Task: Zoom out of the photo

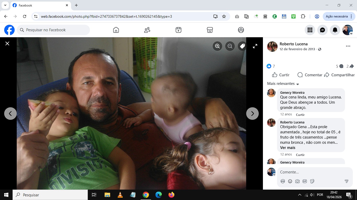Action: click(230, 46)
